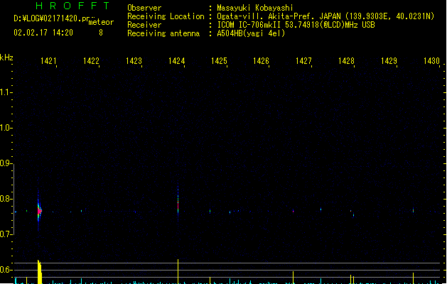The image size is (447, 284).
Task: Click frequency axis label 0.7
Action: [6, 234]
